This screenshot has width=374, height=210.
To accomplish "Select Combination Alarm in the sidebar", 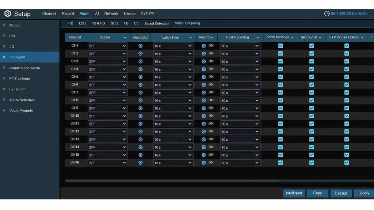I will pos(24,68).
